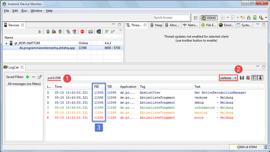
Task: Select the log row with 'error' text
Action: (x=155, y=118)
